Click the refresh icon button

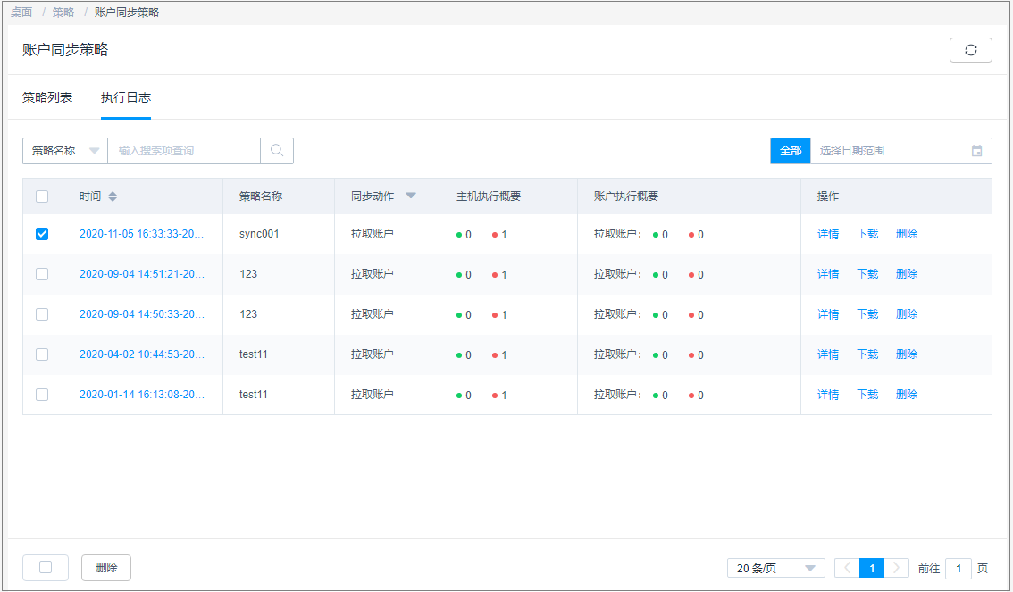tap(970, 50)
